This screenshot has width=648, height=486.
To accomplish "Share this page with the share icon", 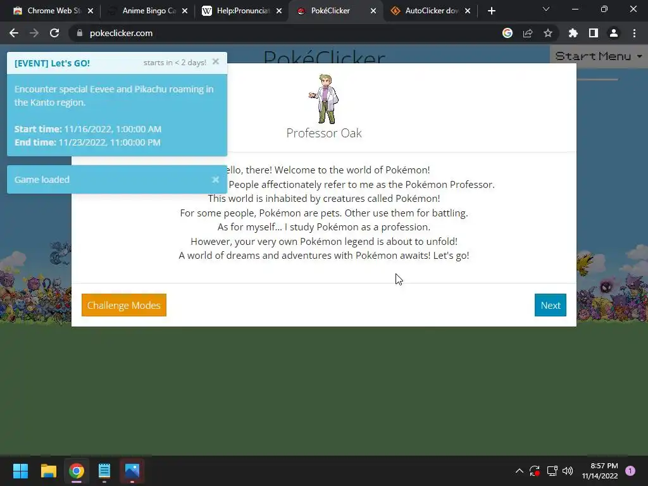I will point(528,33).
